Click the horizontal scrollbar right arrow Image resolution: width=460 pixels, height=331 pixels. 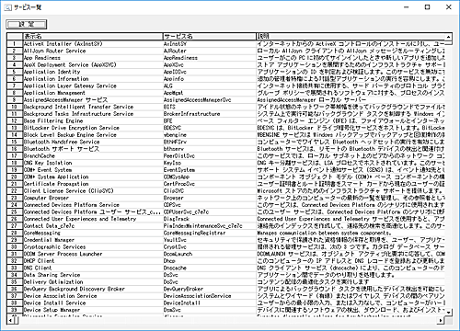pyautogui.click(x=441, y=321)
